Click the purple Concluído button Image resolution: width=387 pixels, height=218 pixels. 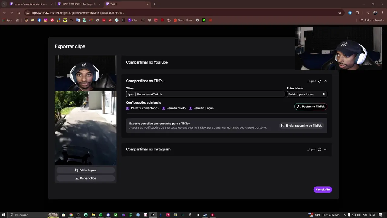323,190
